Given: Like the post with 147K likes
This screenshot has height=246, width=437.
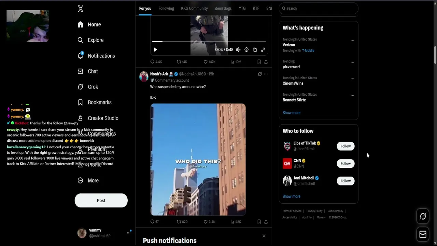Looking at the screenshot, I should click(209, 62).
